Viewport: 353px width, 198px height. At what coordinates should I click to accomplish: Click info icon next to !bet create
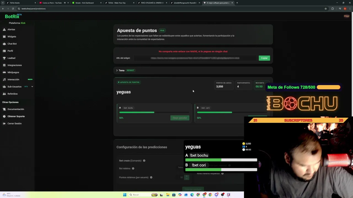click(x=144, y=161)
